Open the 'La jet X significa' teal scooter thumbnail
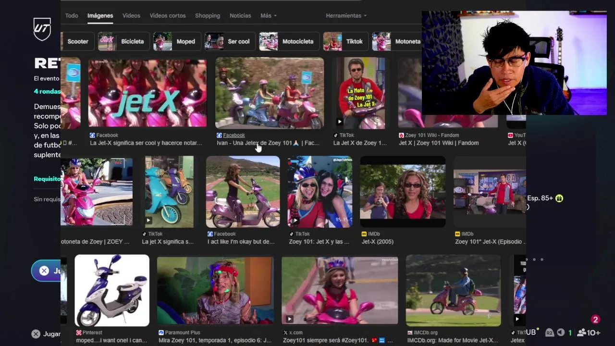Screen dimensions: 615x346 (169, 191)
